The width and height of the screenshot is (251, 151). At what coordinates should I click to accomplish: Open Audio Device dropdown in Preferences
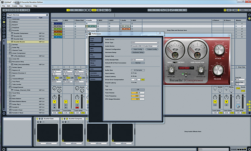(x=145, y=46)
